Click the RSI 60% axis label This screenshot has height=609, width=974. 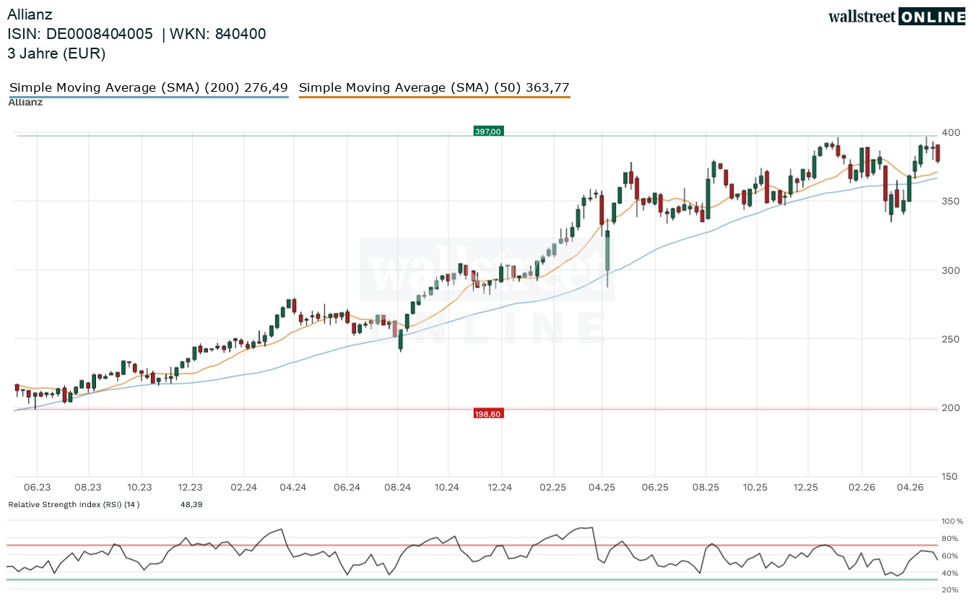pyautogui.click(x=950, y=556)
